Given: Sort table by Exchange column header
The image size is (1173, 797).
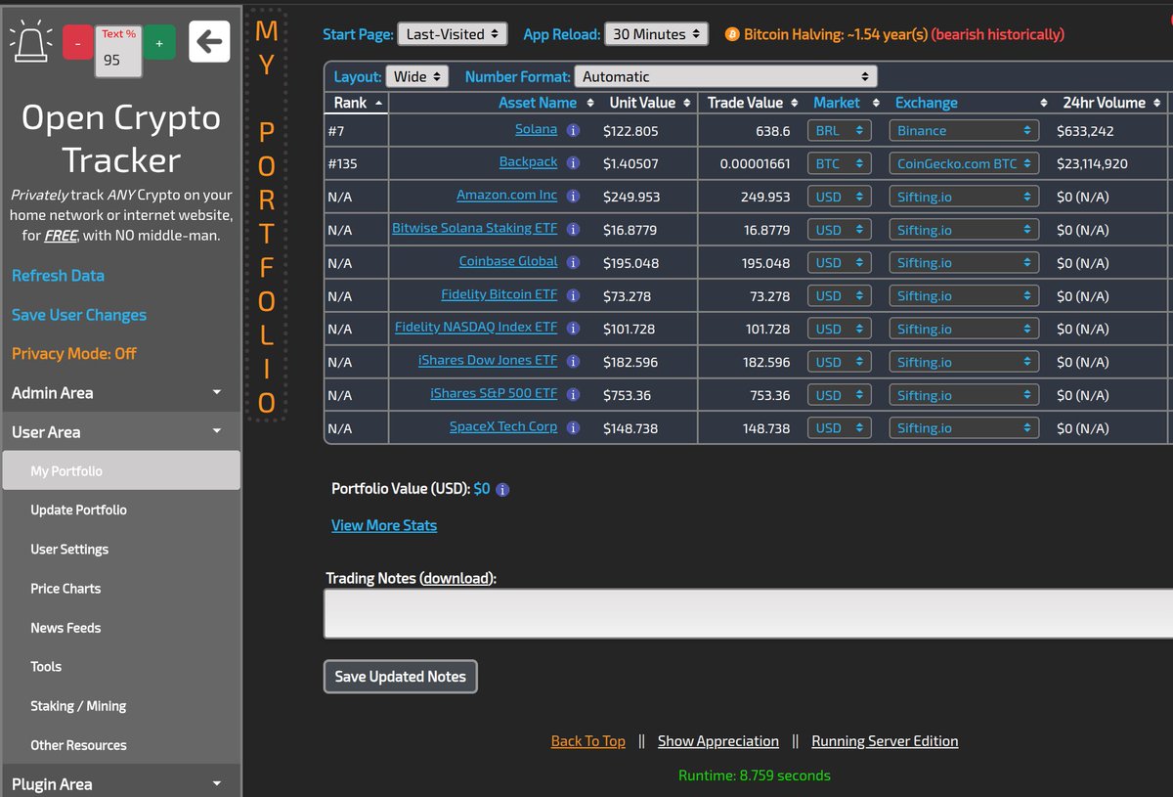Looking at the screenshot, I should 927,103.
